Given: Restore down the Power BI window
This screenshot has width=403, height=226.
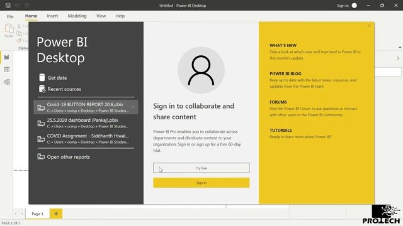Looking at the screenshot, I should click(382, 6).
